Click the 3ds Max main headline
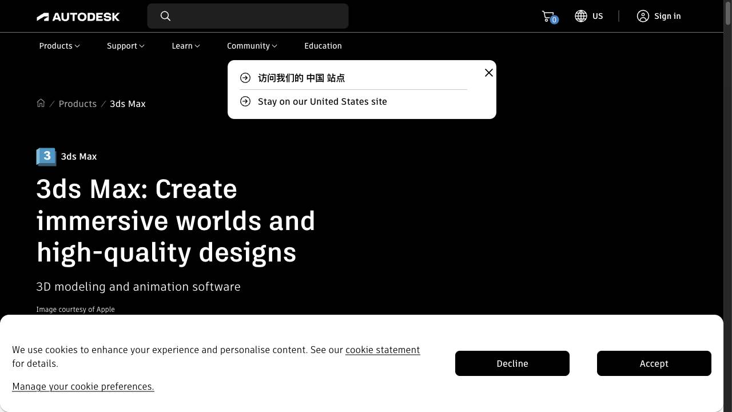 [x=176, y=220]
